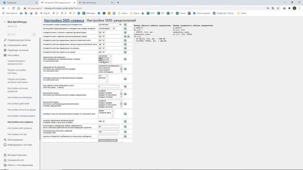Save SMS on client-side order row
This screenshot has height=170, width=303.
[x=125, y=40]
